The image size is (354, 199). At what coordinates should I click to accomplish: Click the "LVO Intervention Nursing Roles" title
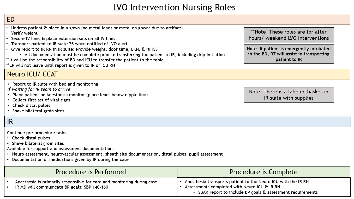174,8
